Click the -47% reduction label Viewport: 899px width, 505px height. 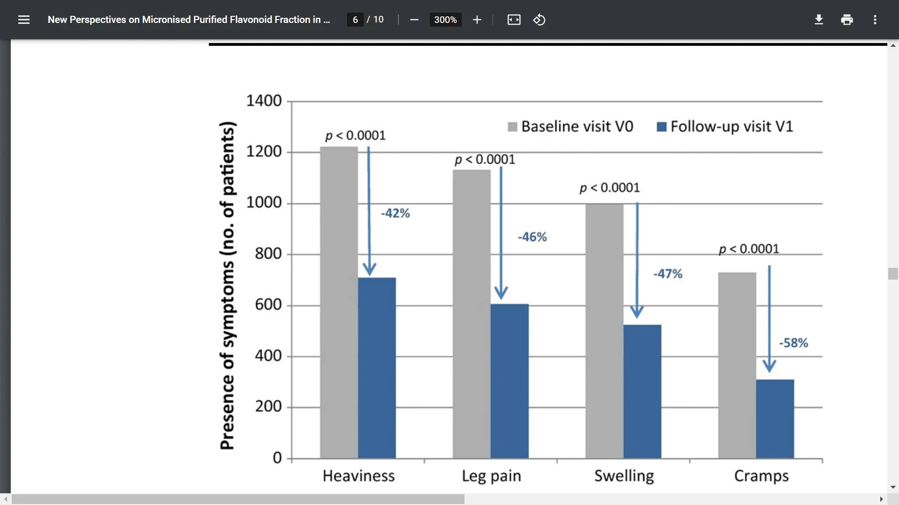[x=668, y=274]
